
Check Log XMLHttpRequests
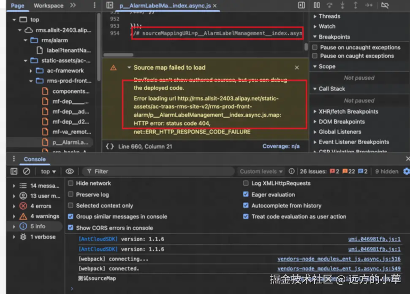tap(246, 183)
